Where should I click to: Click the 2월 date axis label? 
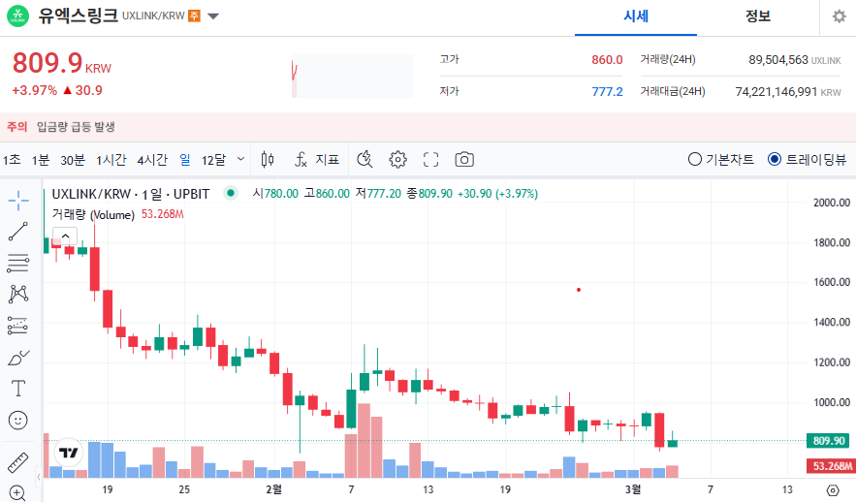point(274,488)
